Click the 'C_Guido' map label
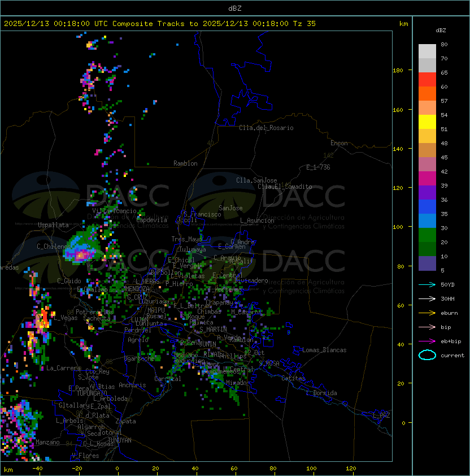This screenshot has width=470, height=476. pos(69,281)
